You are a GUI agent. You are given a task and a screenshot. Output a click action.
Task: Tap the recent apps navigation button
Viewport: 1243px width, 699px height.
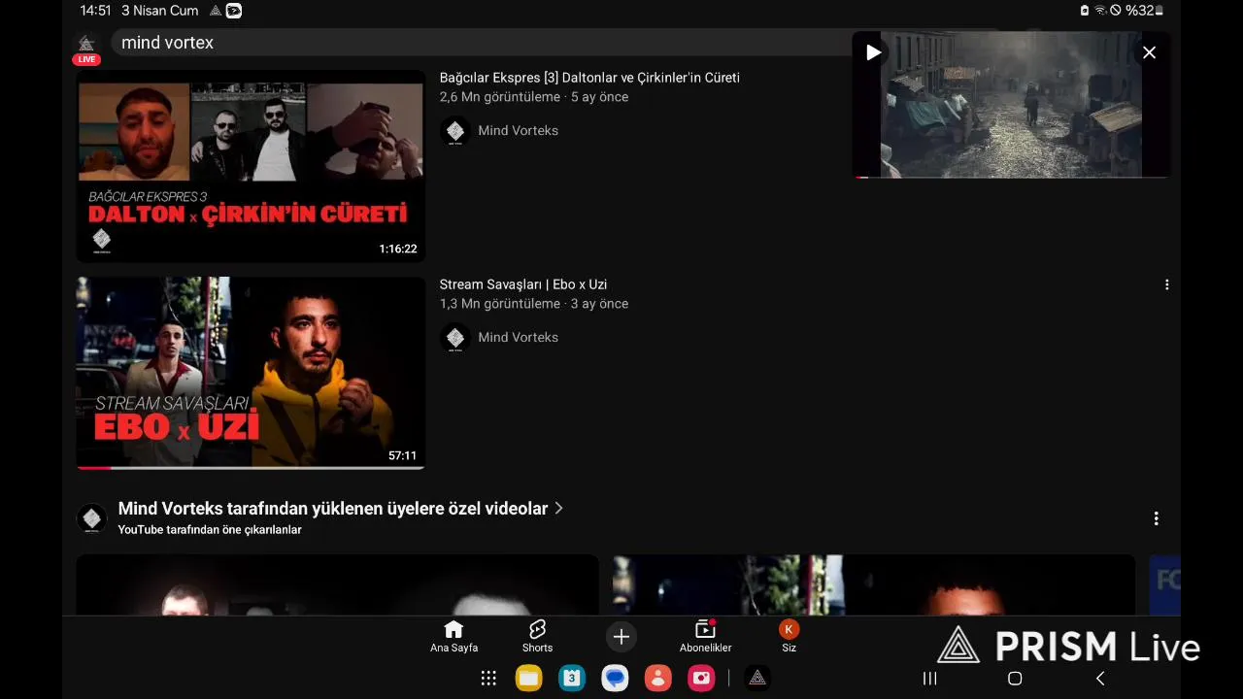[x=929, y=679]
